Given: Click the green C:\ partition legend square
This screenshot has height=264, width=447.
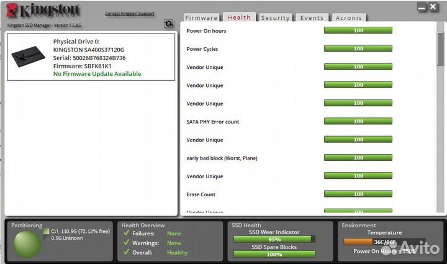Looking at the screenshot, I should 46,231.
